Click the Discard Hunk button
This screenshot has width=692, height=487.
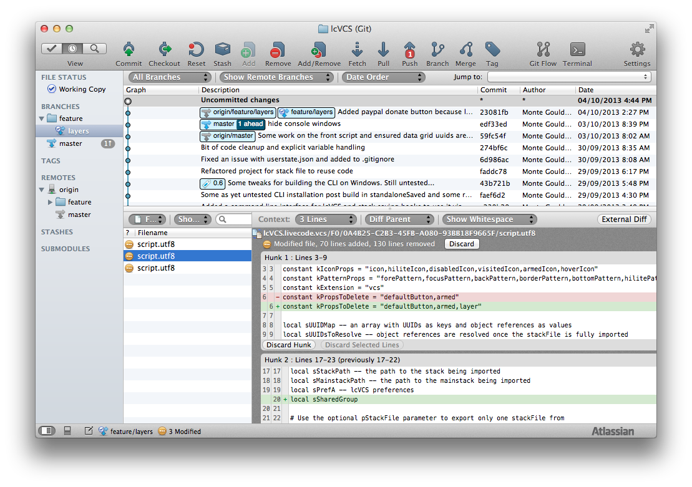coord(289,345)
